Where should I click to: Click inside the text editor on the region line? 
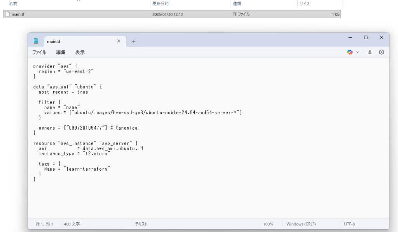(x=66, y=71)
